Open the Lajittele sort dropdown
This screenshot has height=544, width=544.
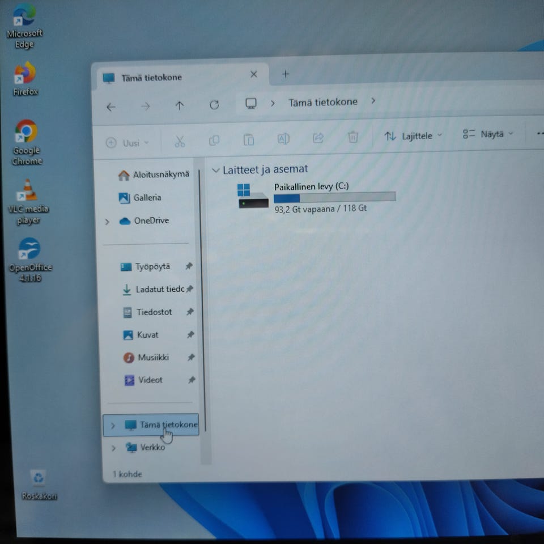click(413, 135)
